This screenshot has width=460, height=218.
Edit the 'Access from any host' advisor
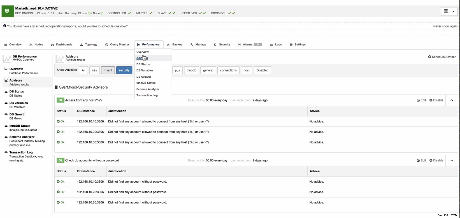tap(421, 100)
